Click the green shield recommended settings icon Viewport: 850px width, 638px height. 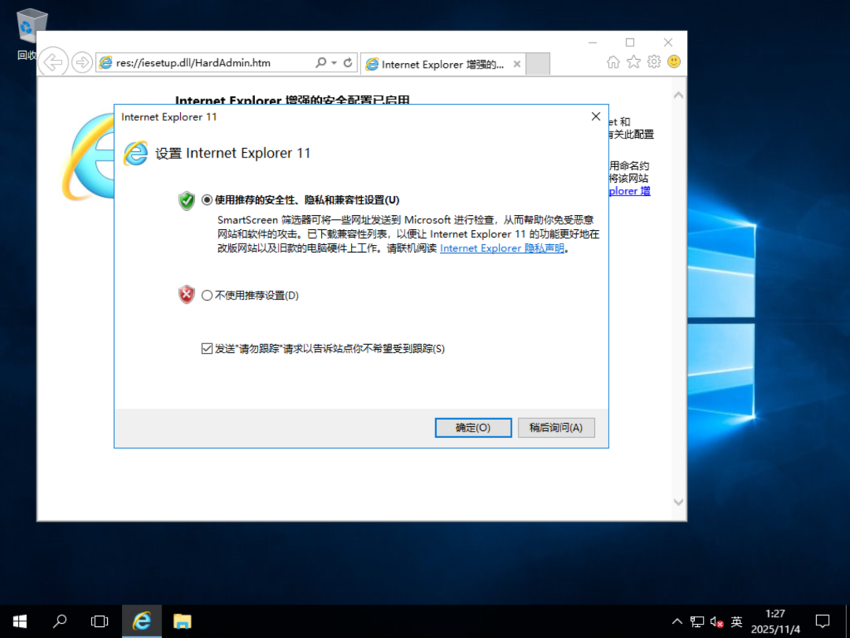(x=187, y=201)
